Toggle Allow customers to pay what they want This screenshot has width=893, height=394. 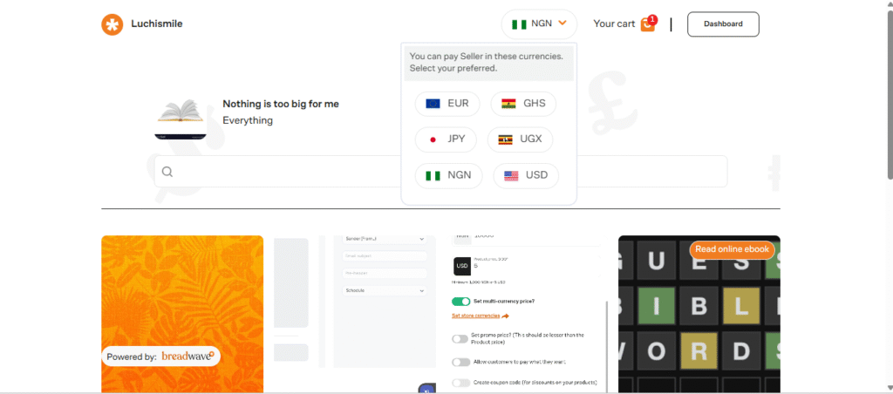pos(460,362)
